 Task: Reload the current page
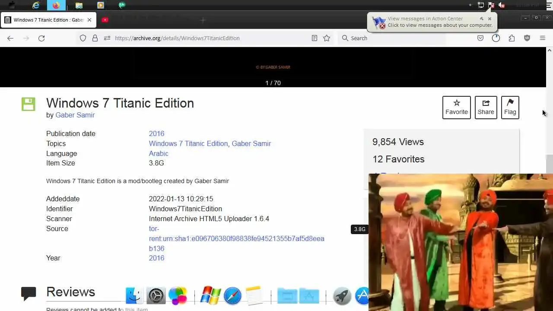[41, 38]
